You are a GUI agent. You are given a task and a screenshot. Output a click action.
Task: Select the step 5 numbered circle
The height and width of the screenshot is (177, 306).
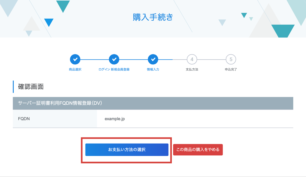[x=231, y=60]
